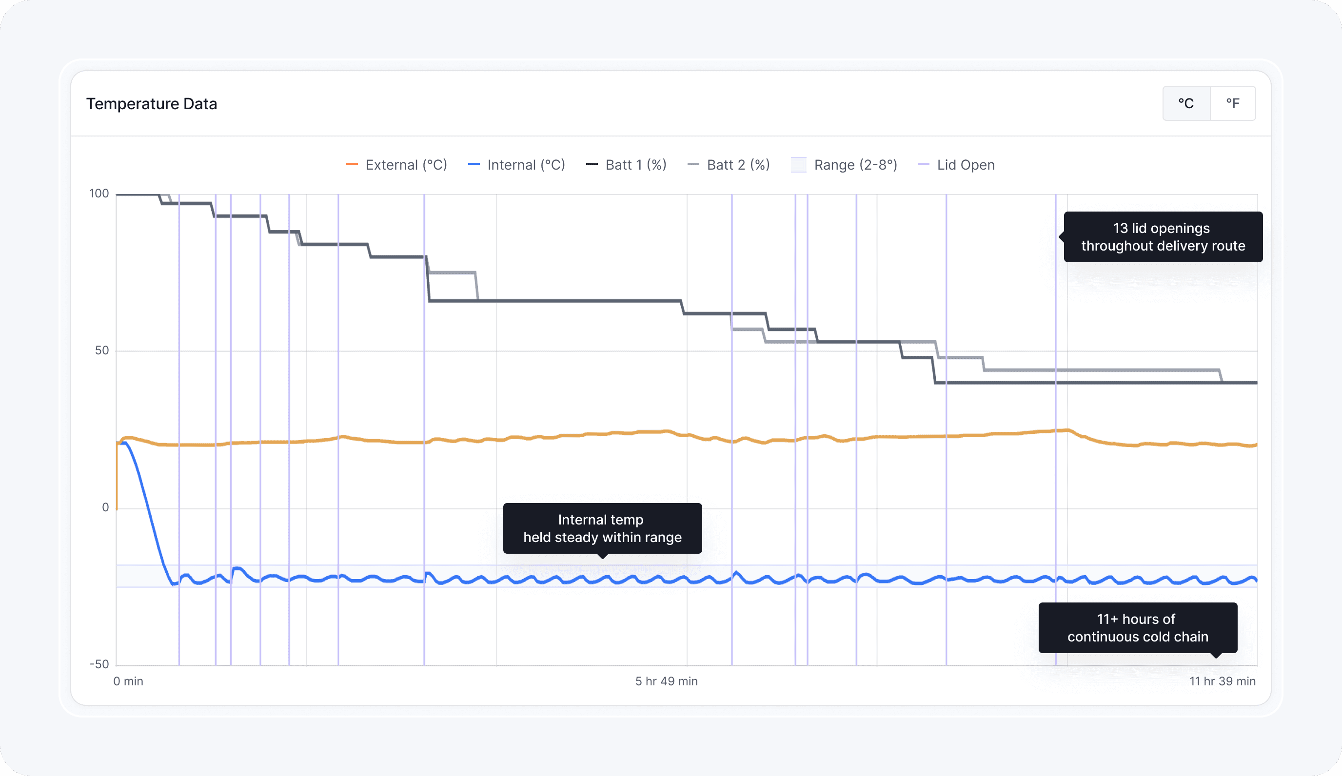Hide Batt 1 (%) series via legend
The height and width of the screenshot is (776, 1342).
635,165
